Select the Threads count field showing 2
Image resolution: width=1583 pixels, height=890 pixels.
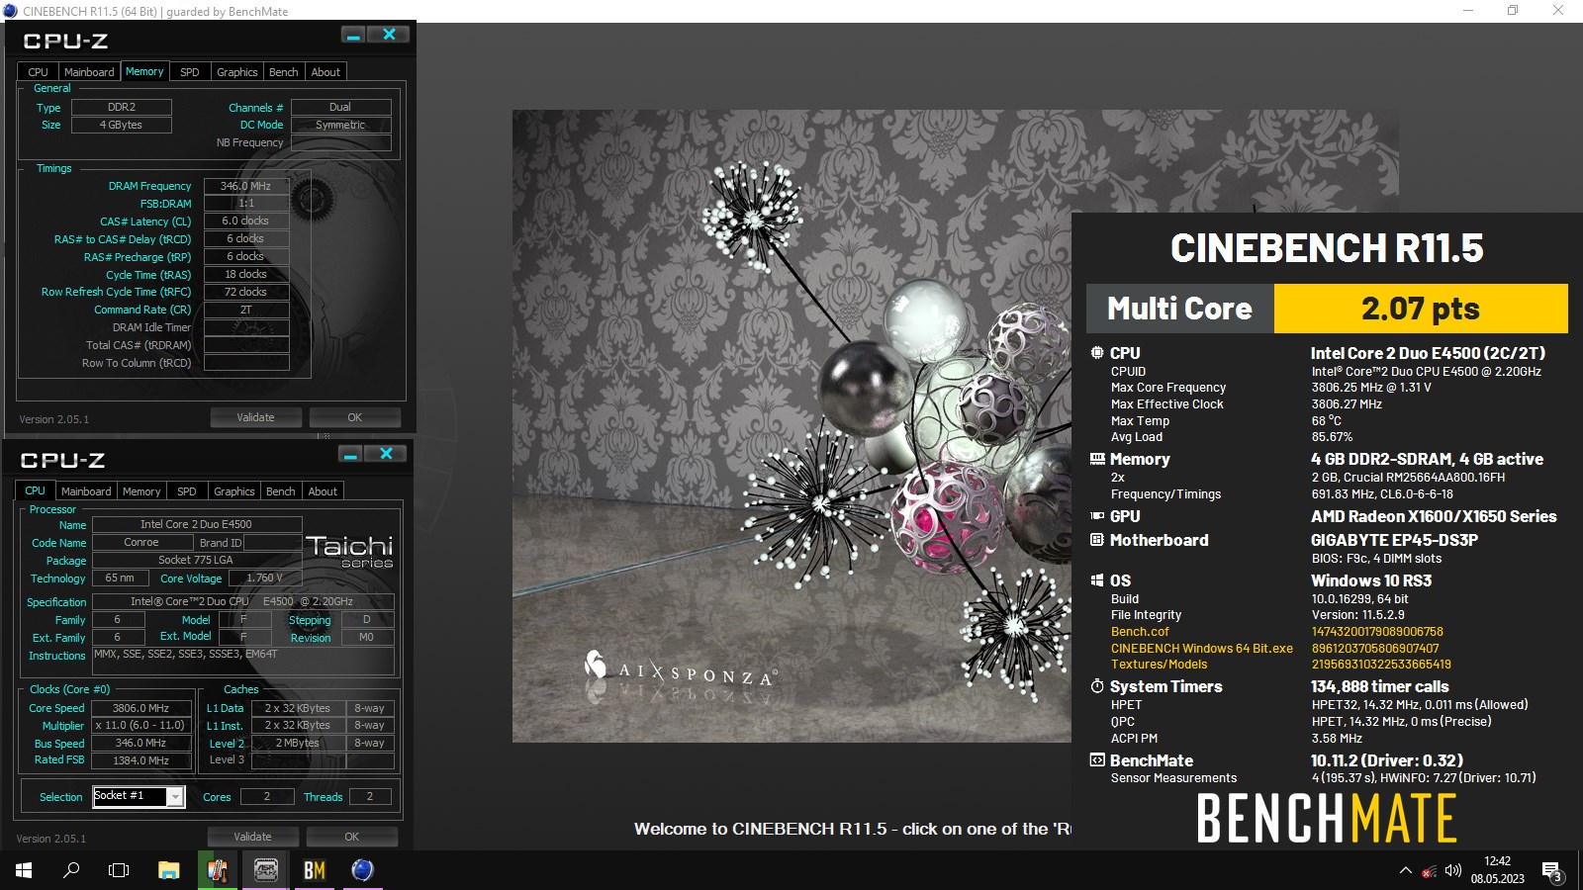coord(370,797)
